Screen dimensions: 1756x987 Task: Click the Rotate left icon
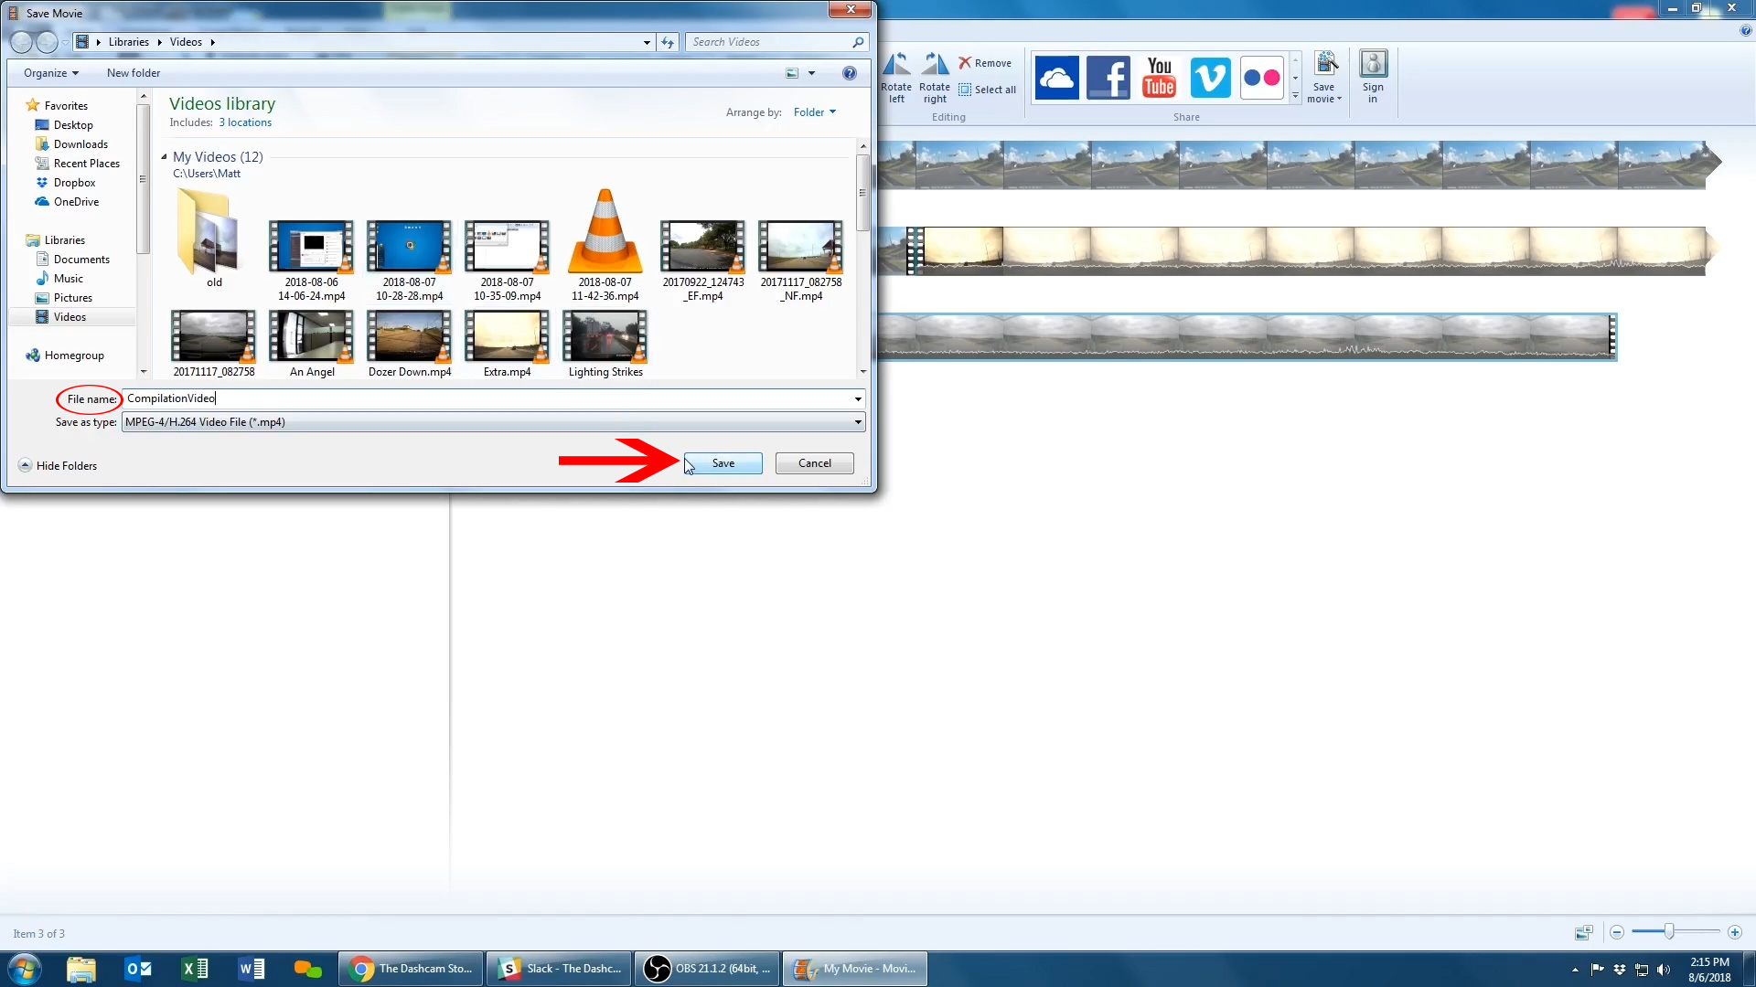click(x=896, y=77)
